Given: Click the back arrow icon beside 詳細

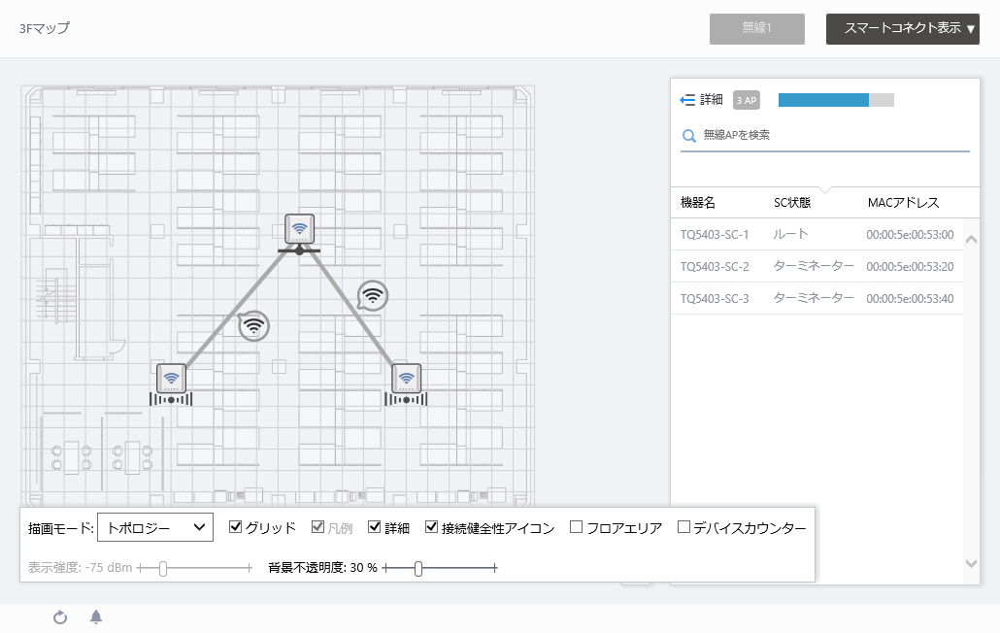Looking at the screenshot, I should point(688,100).
